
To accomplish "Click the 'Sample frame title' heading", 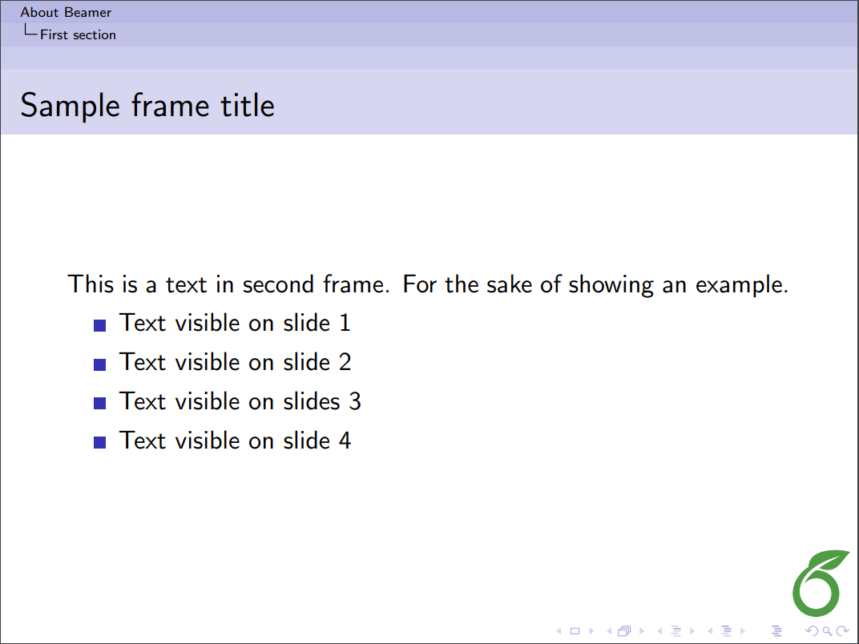I will [x=147, y=106].
